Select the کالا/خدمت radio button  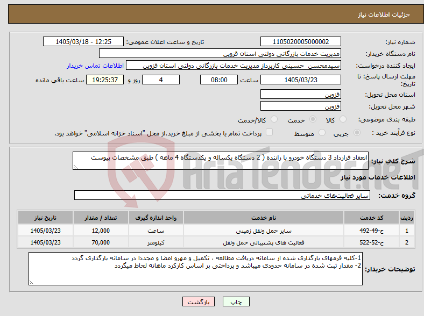[274, 119]
